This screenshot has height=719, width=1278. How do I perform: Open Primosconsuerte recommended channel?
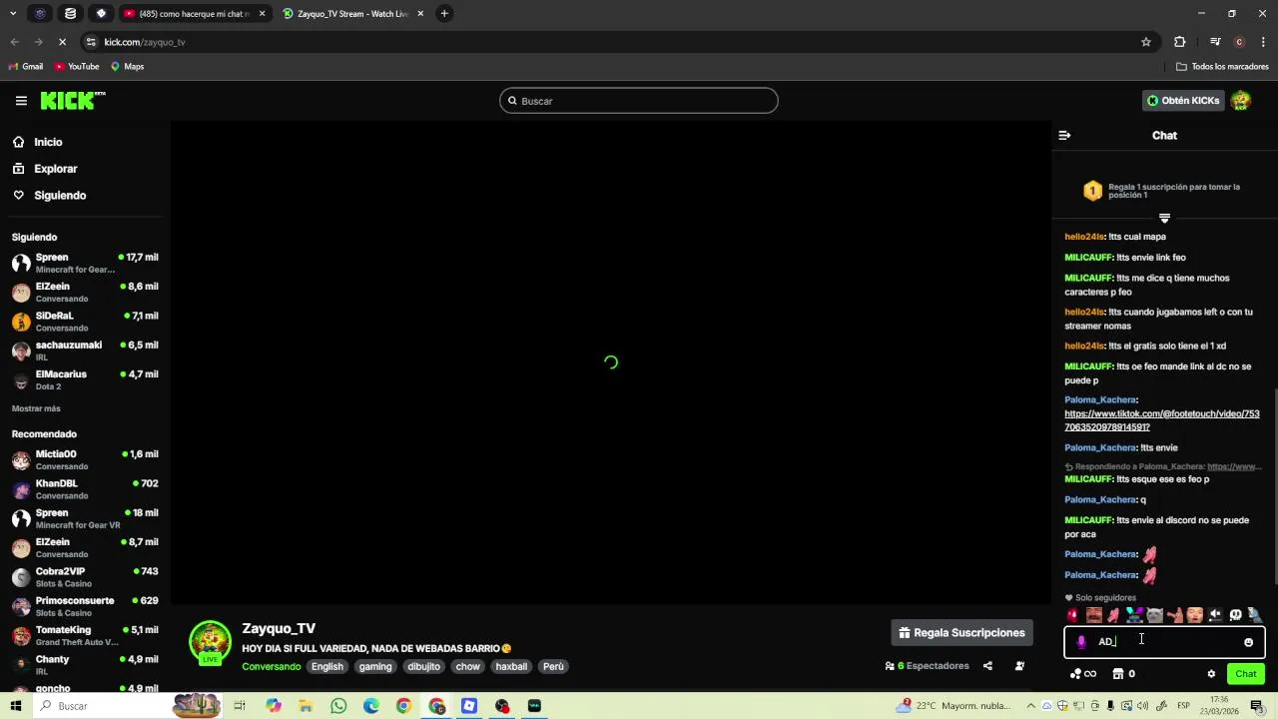(85, 606)
